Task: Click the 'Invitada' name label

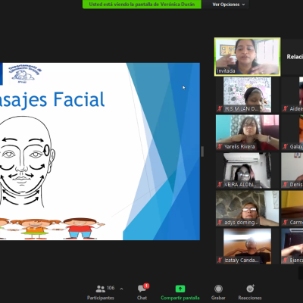Action: [226, 71]
